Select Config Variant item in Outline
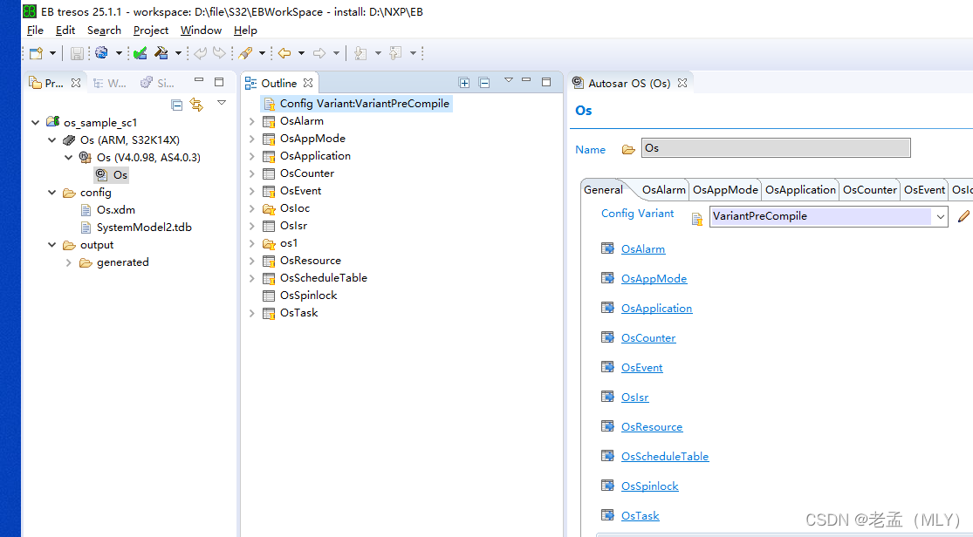973x537 pixels. (x=357, y=104)
